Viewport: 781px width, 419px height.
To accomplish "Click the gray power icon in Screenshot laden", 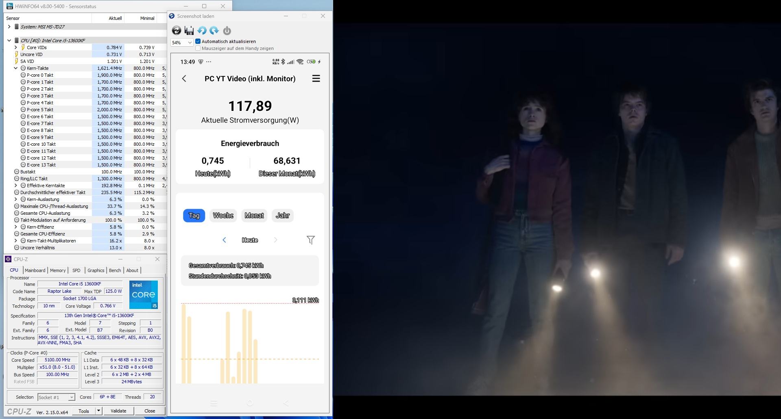I will (x=227, y=30).
